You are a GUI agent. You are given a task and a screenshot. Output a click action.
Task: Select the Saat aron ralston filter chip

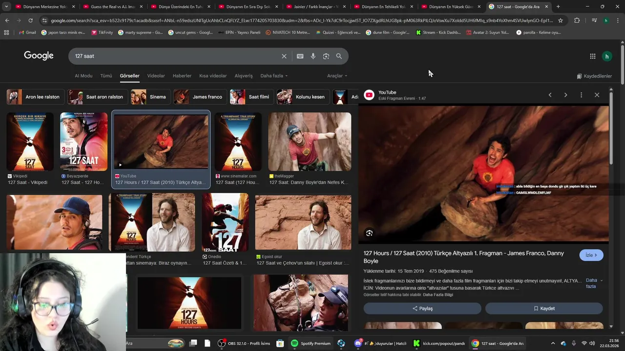[97, 97]
